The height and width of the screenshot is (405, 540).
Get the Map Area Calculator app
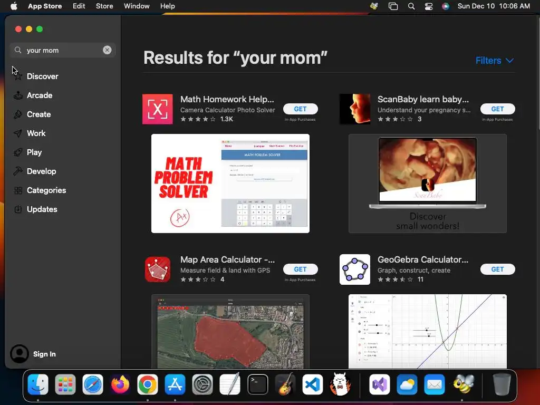click(300, 269)
